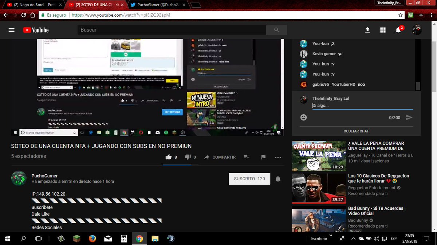Viewport: 437px width, 245px height.
Task: Launch Firefox from the taskbar
Action: pos(92,238)
